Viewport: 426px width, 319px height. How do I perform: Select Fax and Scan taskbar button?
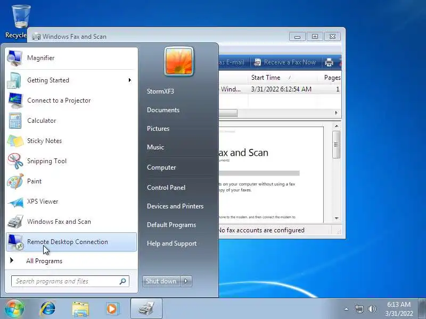(x=146, y=308)
